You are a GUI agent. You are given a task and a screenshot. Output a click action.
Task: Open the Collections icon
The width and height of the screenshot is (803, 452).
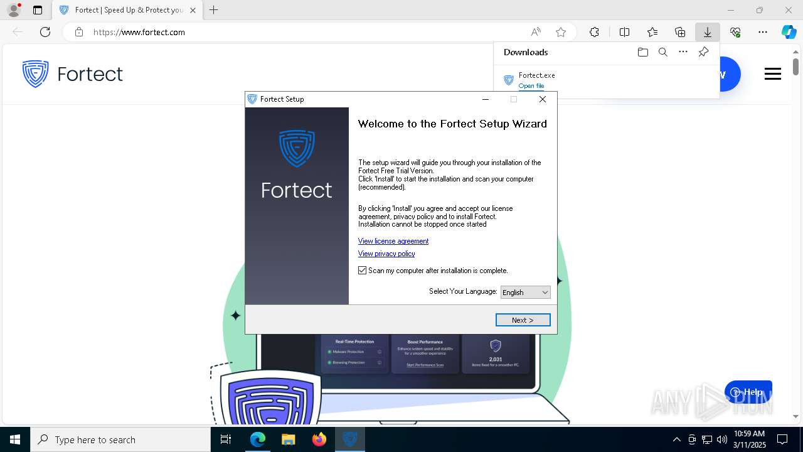coord(680,32)
